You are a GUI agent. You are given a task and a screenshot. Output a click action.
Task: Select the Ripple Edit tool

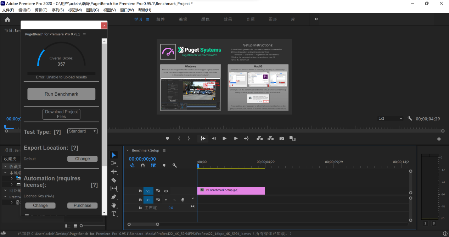click(114, 172)
